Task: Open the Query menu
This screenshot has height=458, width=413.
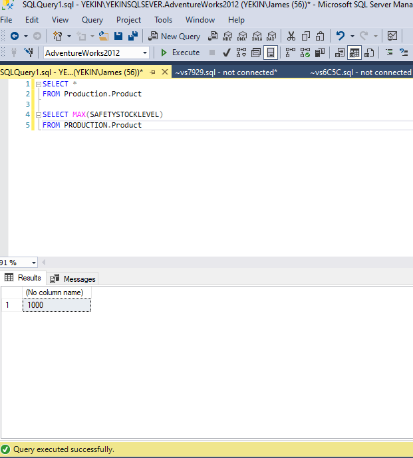Action: point(92,20)
